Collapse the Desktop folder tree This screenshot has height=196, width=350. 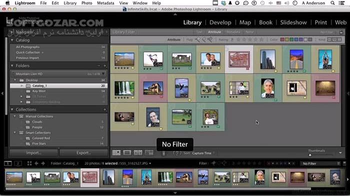(15, 80)
